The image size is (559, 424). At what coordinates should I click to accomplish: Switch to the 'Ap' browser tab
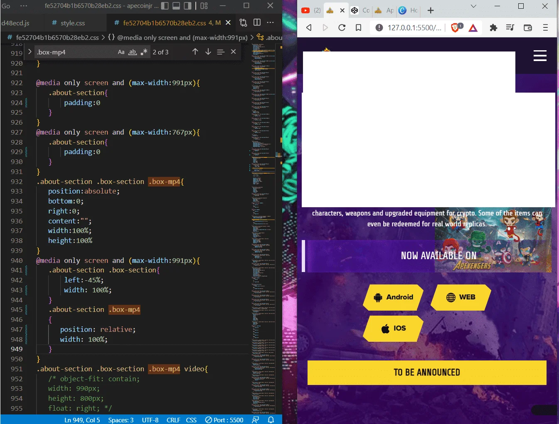[x=384, y=10]
